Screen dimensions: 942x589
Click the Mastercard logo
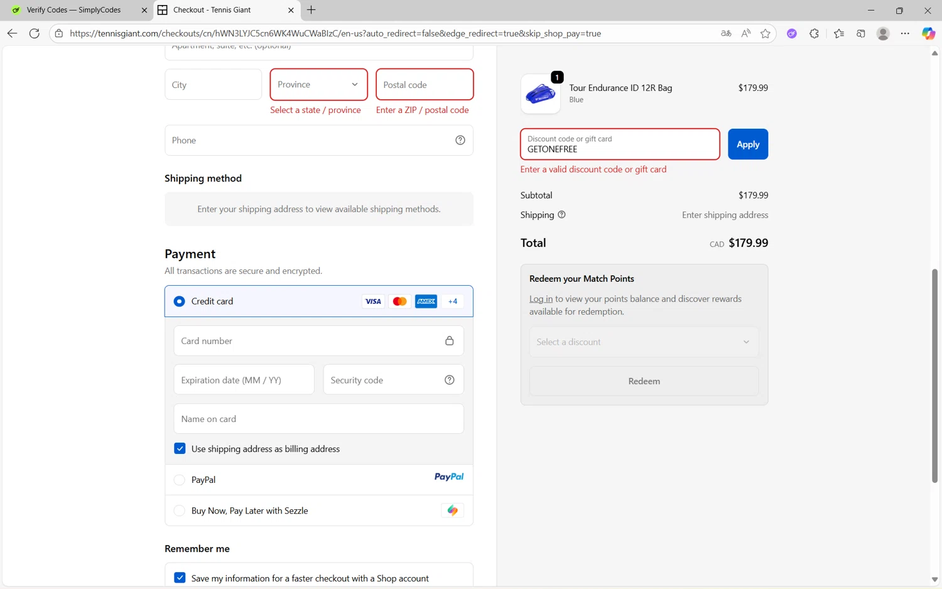(x=399, y=301)
